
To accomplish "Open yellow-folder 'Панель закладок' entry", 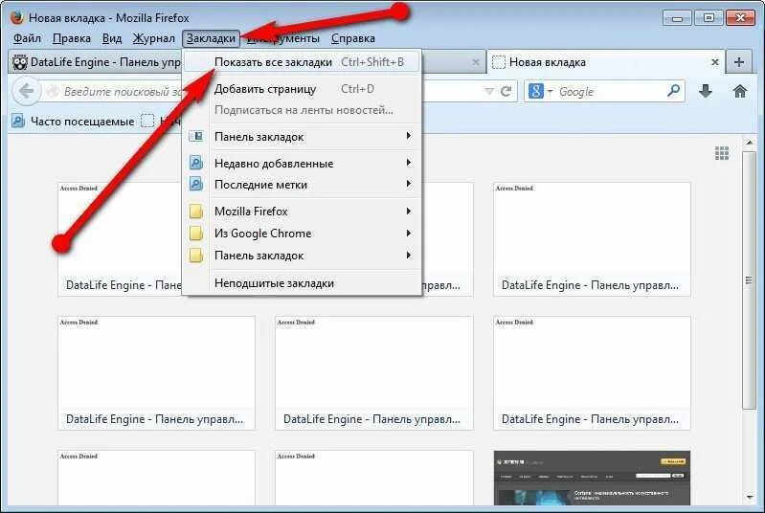I will 303,255.
